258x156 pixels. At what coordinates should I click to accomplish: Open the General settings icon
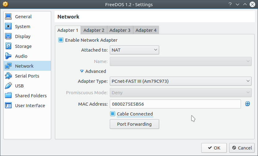click(x=8, y=17)
